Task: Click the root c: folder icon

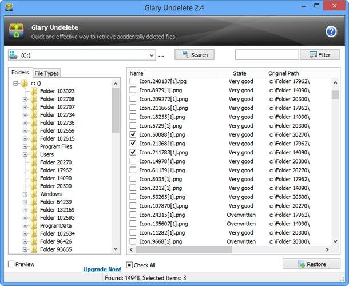Action: (24, 84)
